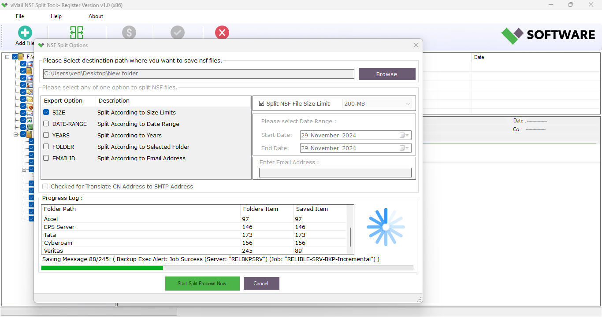
Task: Click the Export Option column header
Action: [68, 101]
